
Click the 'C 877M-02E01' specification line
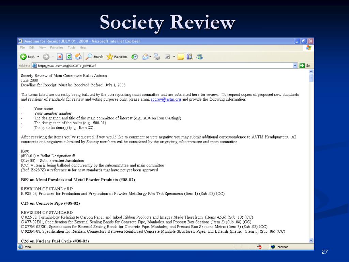point(144,227)
